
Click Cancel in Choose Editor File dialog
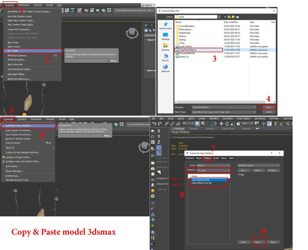[269, 112]
